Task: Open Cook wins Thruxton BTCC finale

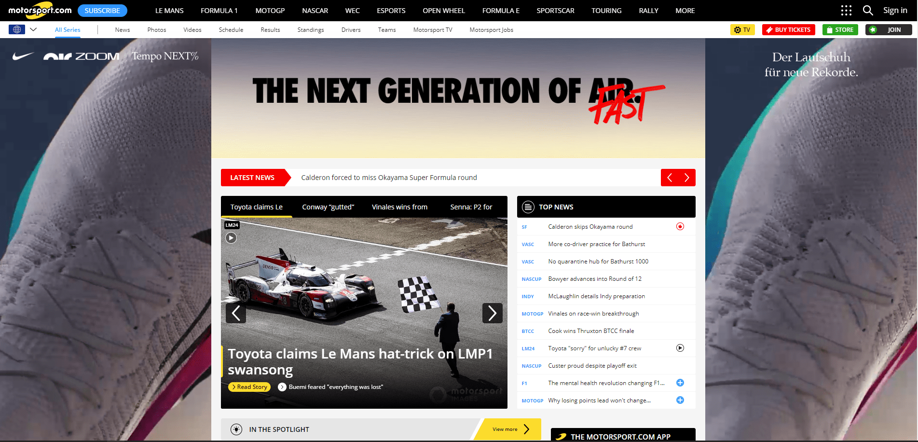Action: click(x=591, y=331)
